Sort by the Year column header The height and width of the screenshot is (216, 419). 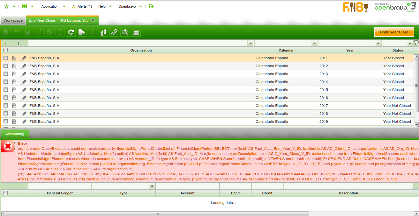(x=350, y=50)
